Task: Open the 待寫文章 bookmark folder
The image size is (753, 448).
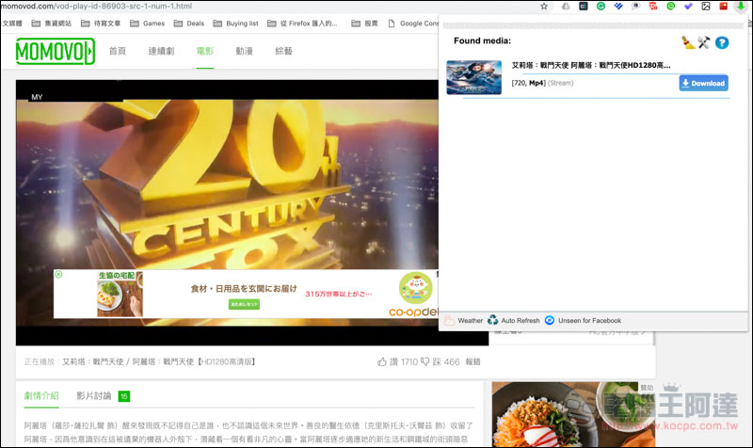Action: [101, 23]
